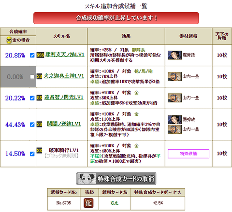Click the 武将カード名 header

pyautogui.click(x=115, y=192)
